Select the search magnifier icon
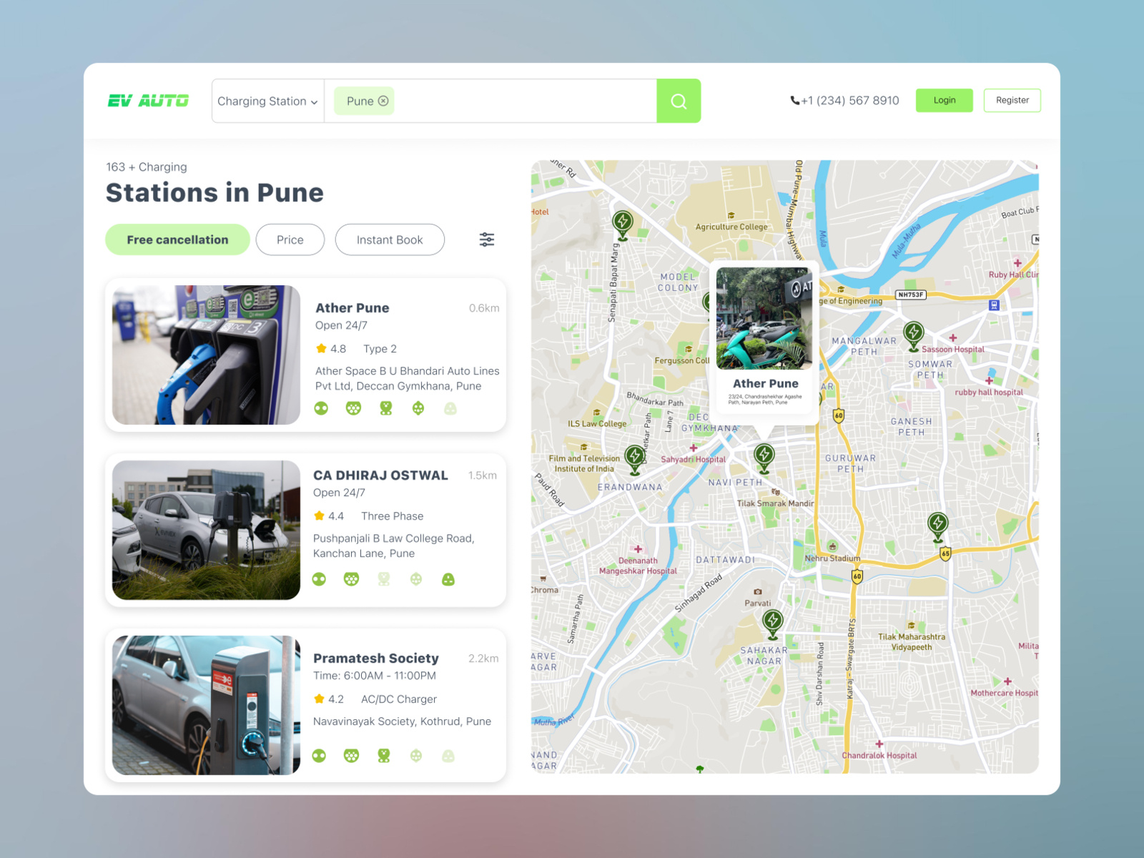Viewport: 1144px width, 858px height. [x=678, y=101]
